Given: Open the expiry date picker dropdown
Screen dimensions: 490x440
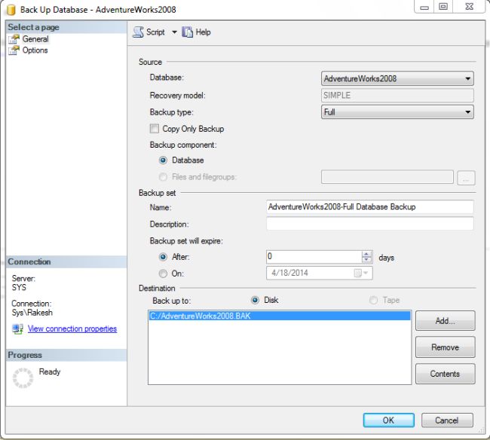Looking at the screenshot, I should (362, 273).
